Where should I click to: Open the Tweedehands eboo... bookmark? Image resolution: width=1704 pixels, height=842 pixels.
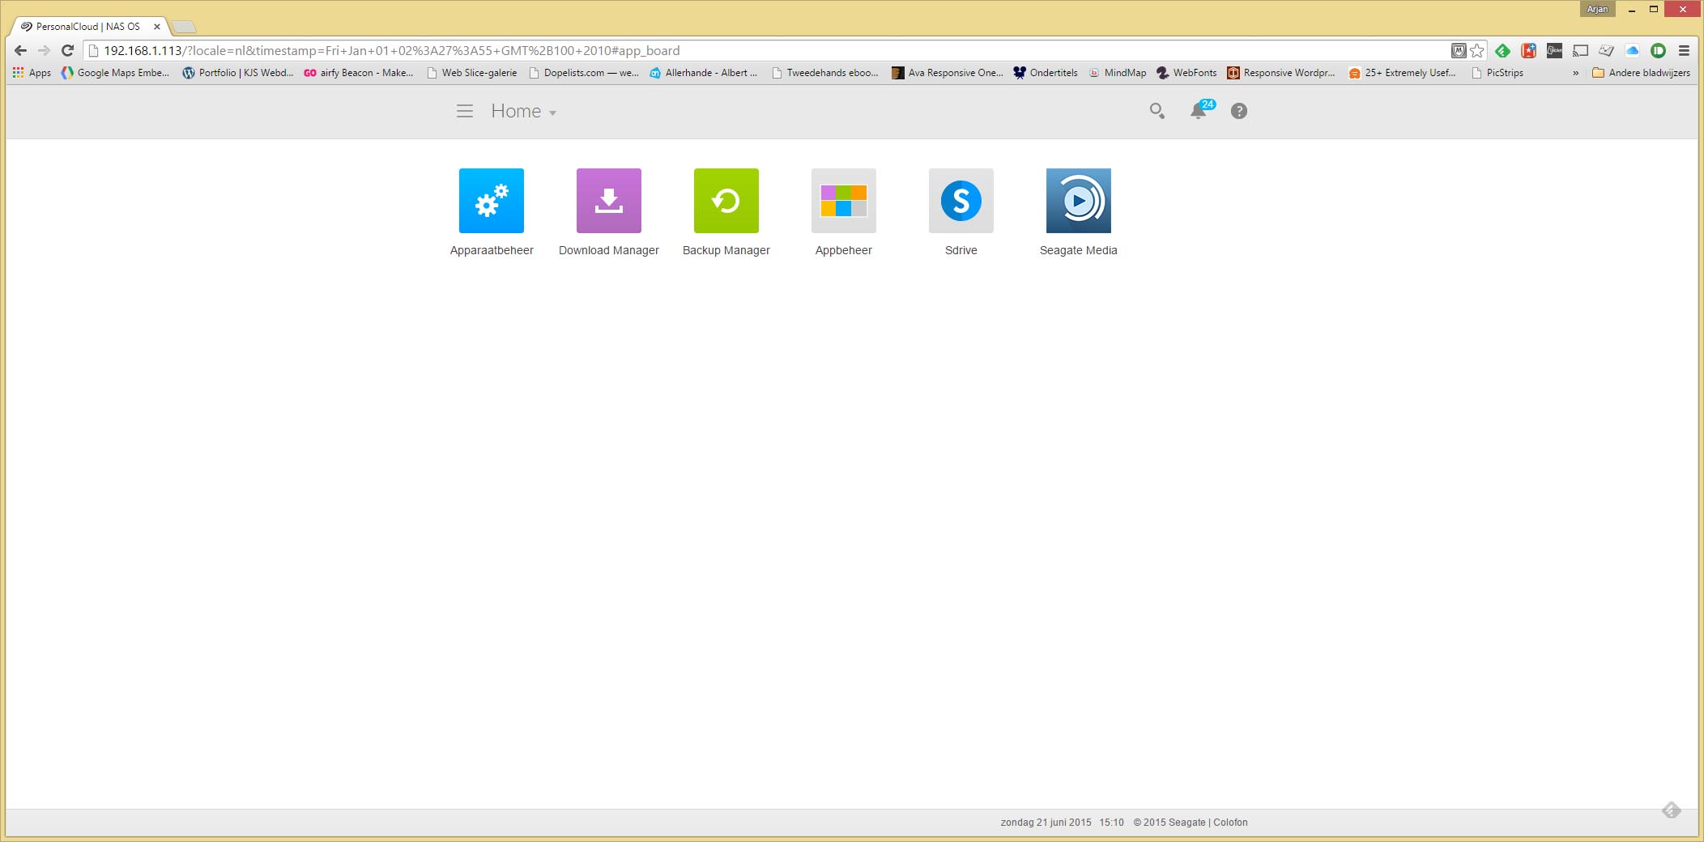824,73
